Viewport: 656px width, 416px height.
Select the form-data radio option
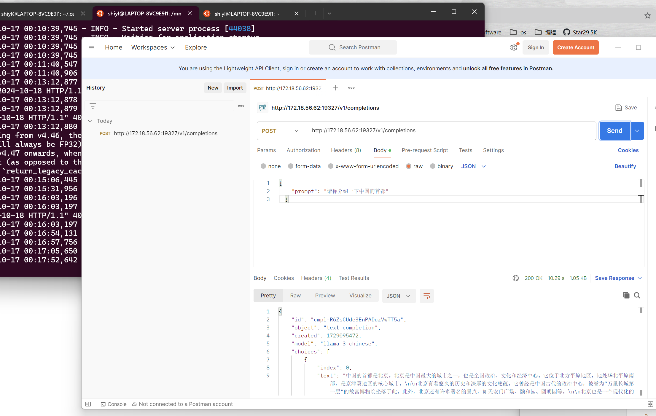[291, 166]
